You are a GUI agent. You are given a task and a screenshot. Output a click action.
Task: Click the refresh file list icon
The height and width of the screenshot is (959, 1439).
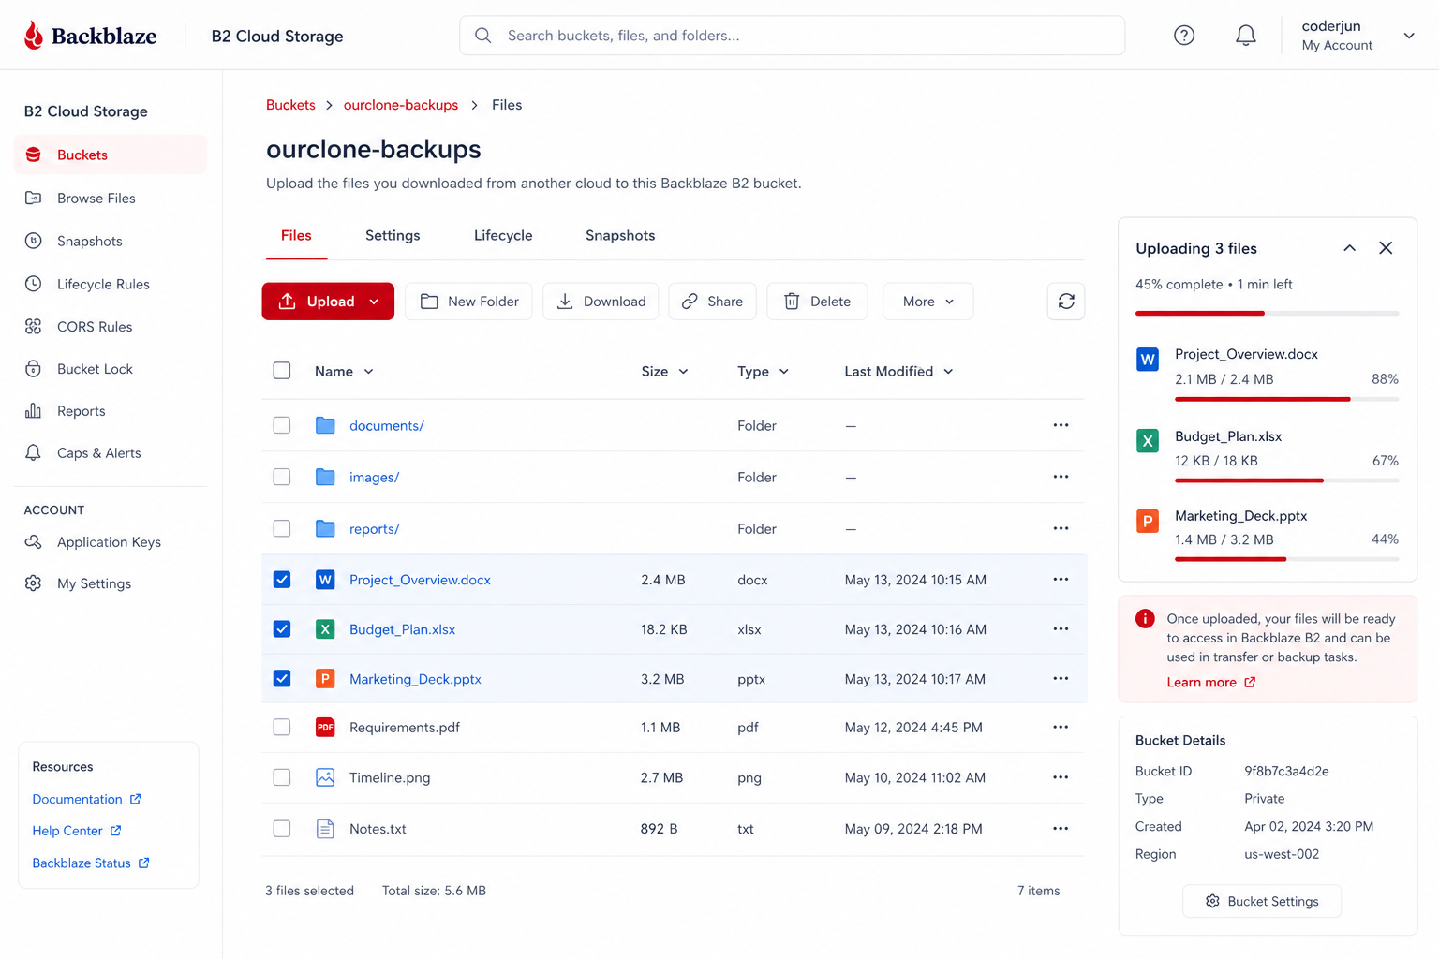1066,302
